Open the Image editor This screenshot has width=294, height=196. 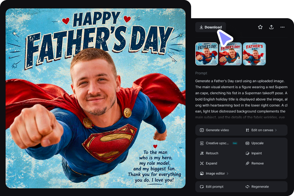point(214,174)
